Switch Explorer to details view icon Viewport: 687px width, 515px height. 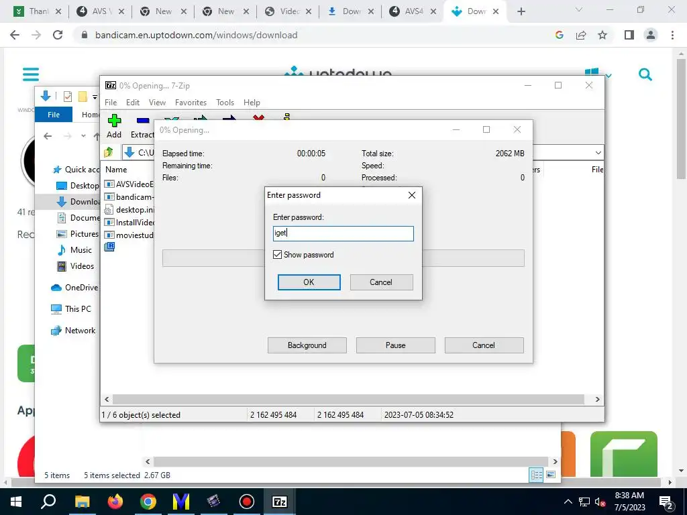(x=536, y=475)
